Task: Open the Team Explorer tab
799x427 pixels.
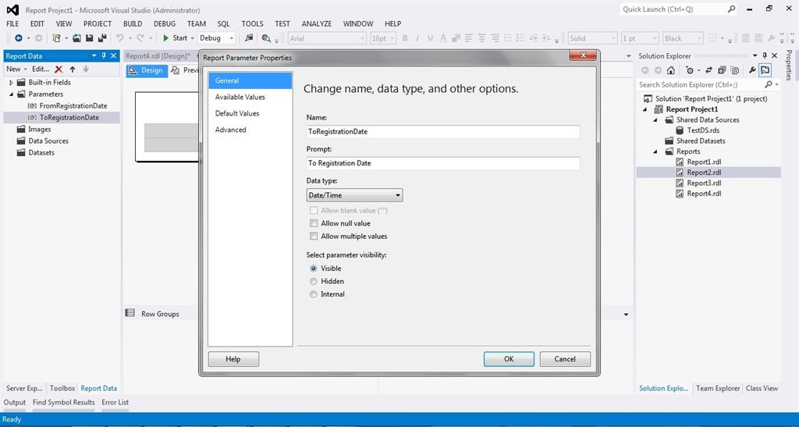Action: pyautogui.click(x=718, y=388)
